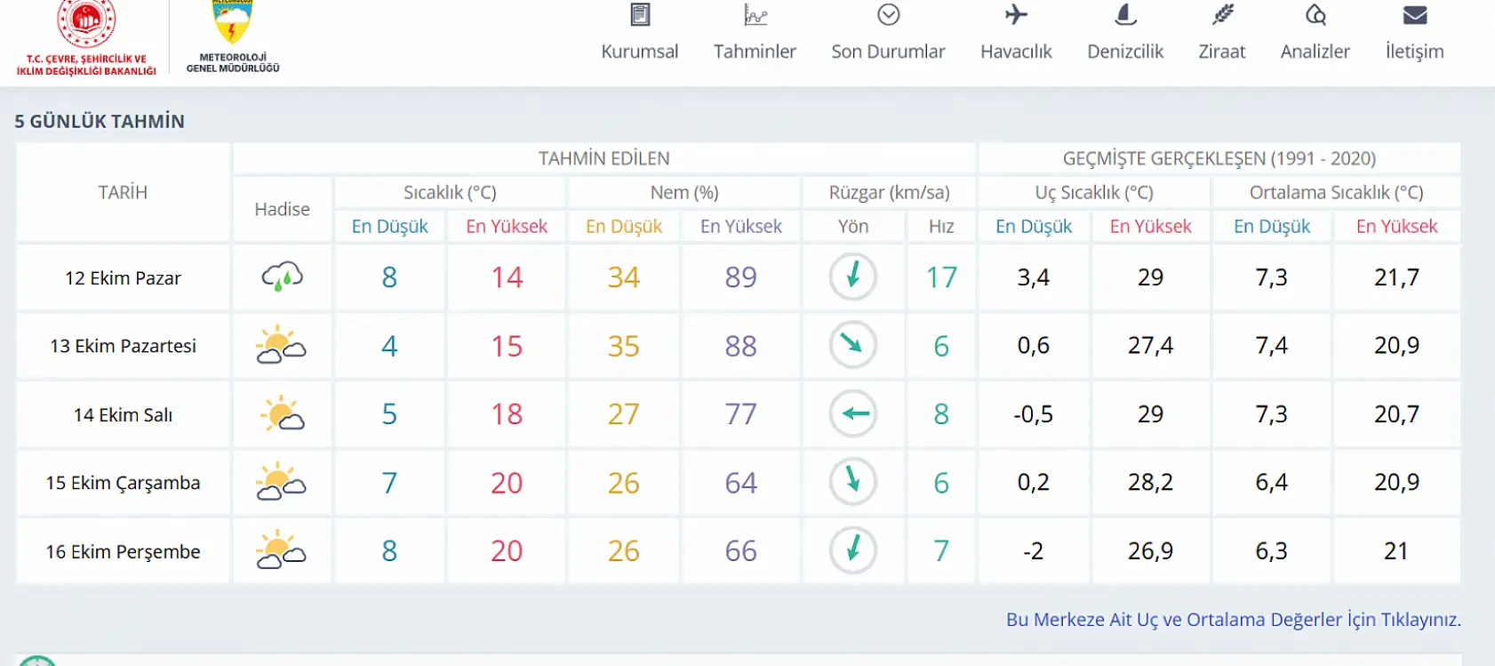Click the rainy cloud icon for 12 Ekim

coord(282,277)
